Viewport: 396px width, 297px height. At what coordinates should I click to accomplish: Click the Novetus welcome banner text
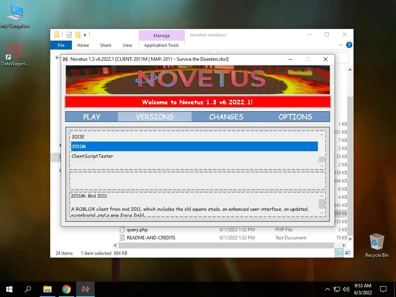(x=197, y=102)
